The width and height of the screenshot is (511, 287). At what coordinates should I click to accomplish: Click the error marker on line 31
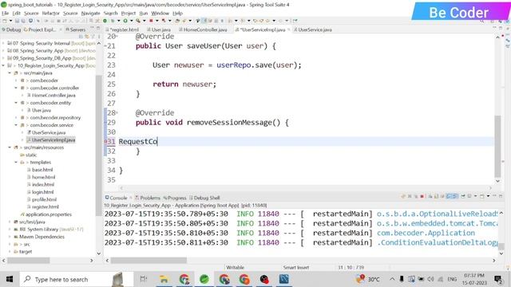pyautogui.click(x=105, y=142)
